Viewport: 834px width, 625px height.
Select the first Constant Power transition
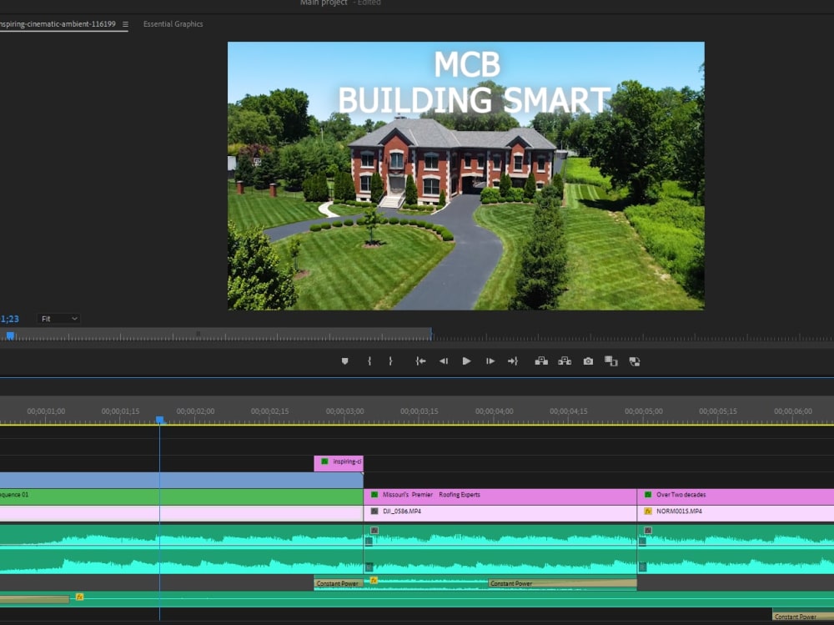point(339,583)
